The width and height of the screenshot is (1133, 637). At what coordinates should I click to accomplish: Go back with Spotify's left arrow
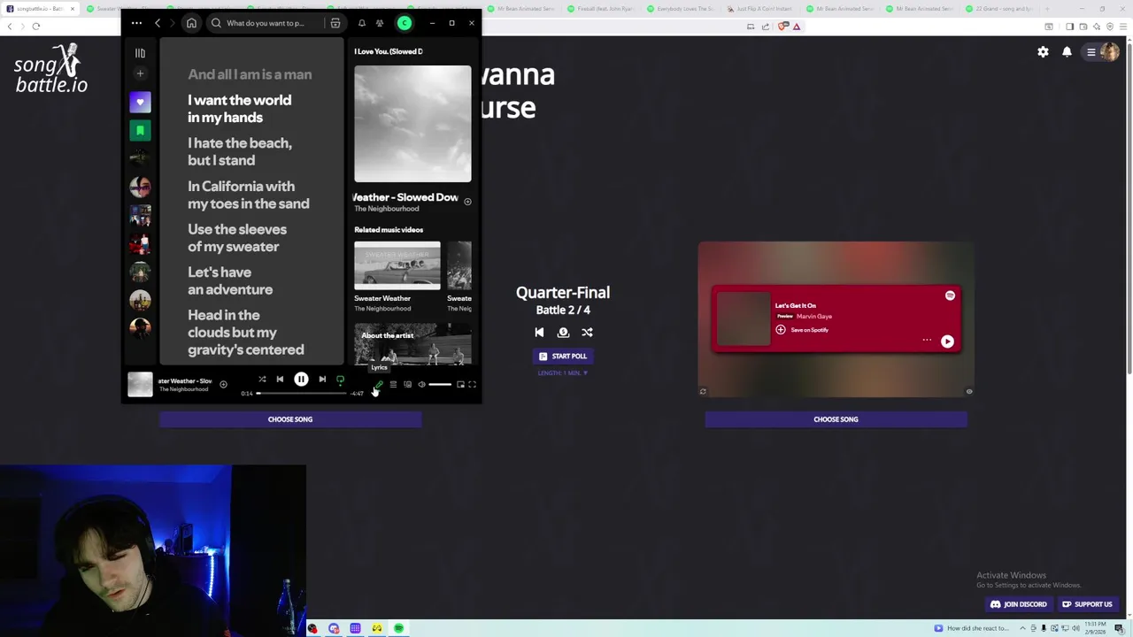tap(158, 23)
